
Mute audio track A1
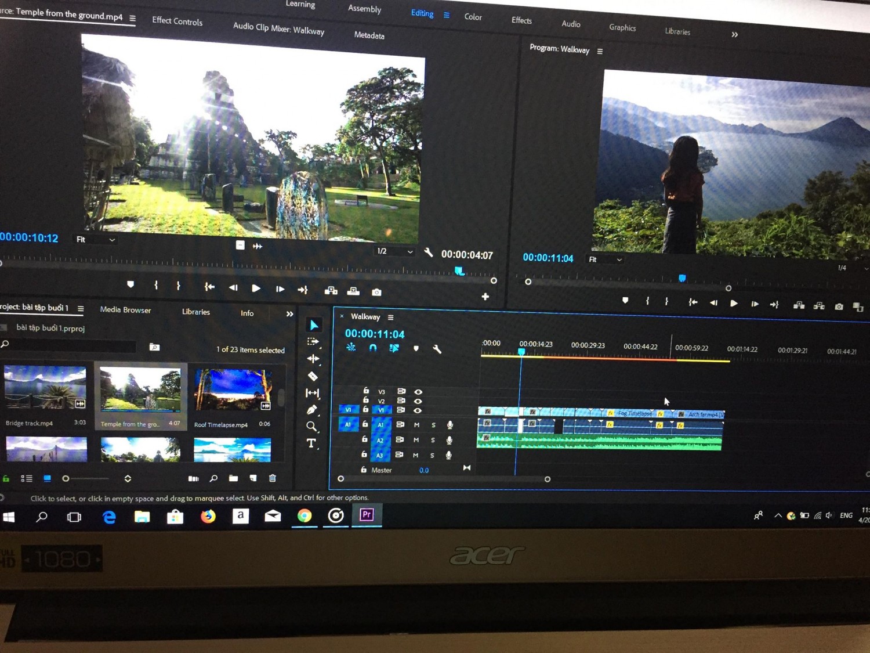416,425
